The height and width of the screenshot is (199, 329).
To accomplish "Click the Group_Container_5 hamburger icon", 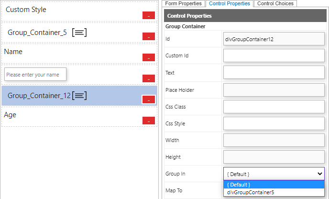I will click(79, 33).
